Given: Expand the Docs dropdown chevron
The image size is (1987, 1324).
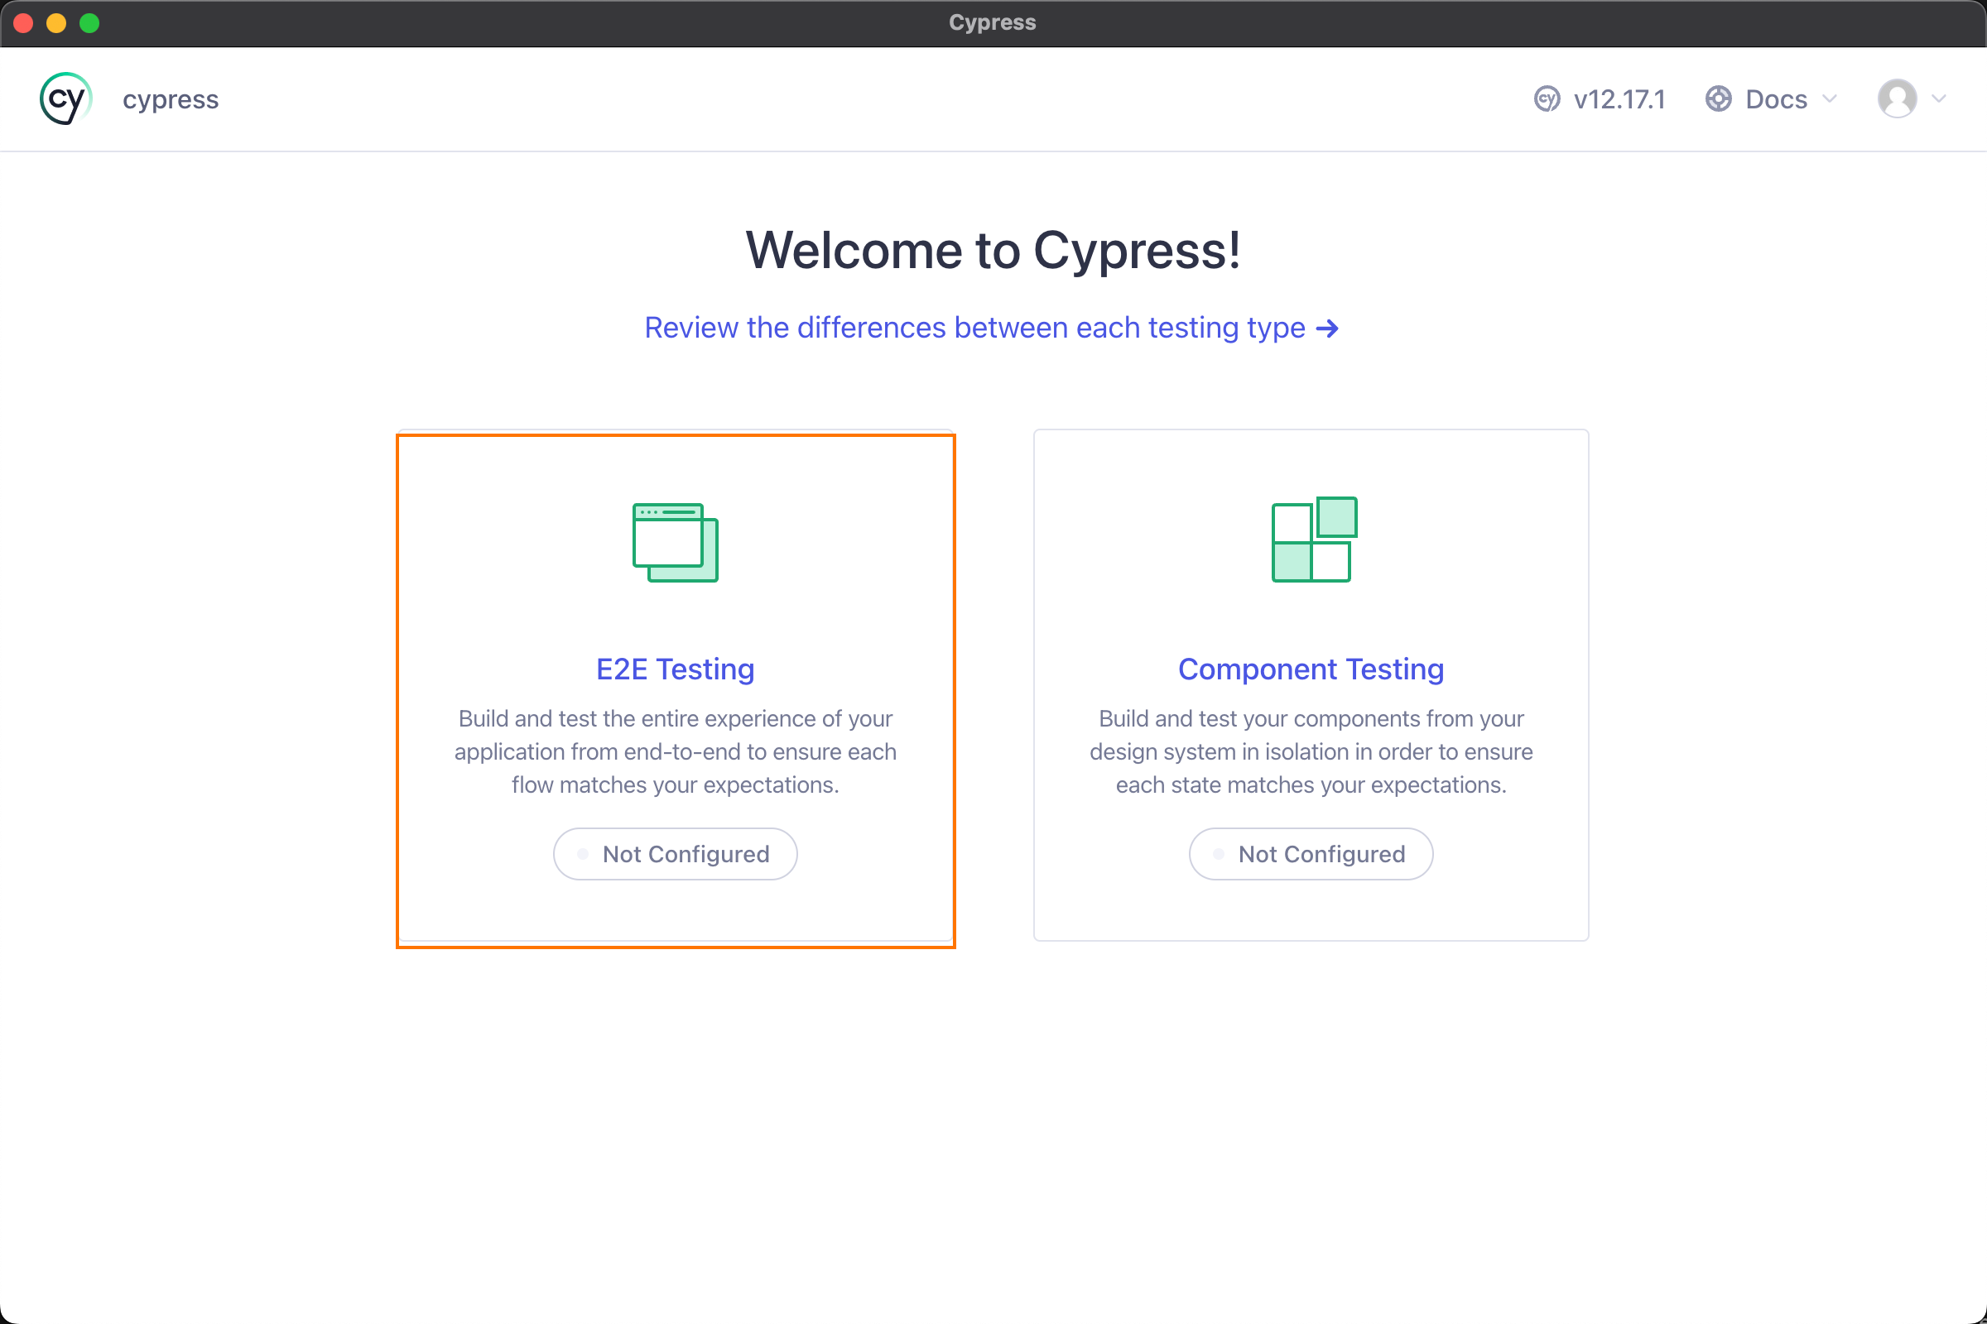Looking at the screenshot, I should (x=1830, y=98).
